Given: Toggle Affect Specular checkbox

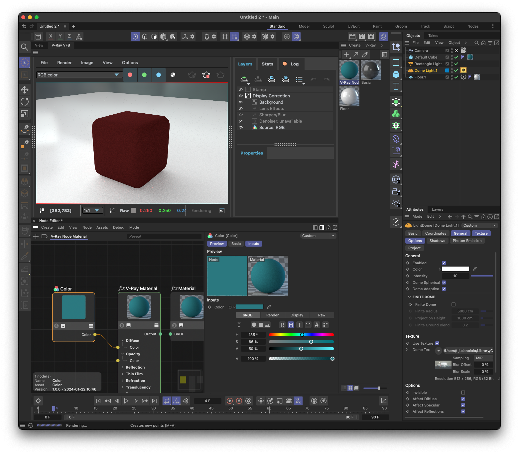Looking at the screenshot, I should tap(463, 405).
